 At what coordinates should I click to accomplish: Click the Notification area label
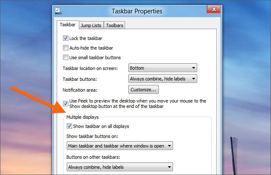(x=83, y=90)
